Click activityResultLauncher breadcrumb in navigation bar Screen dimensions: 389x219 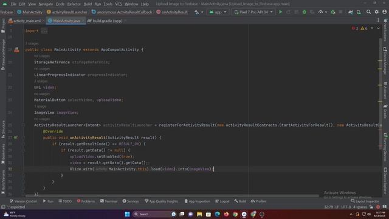pos(67,12)
